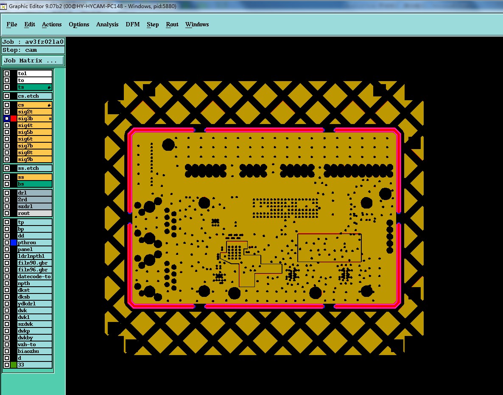Click the Job name field av3fz021a0
This screenshot has height=395, width=503.
[x=33, y=42]
